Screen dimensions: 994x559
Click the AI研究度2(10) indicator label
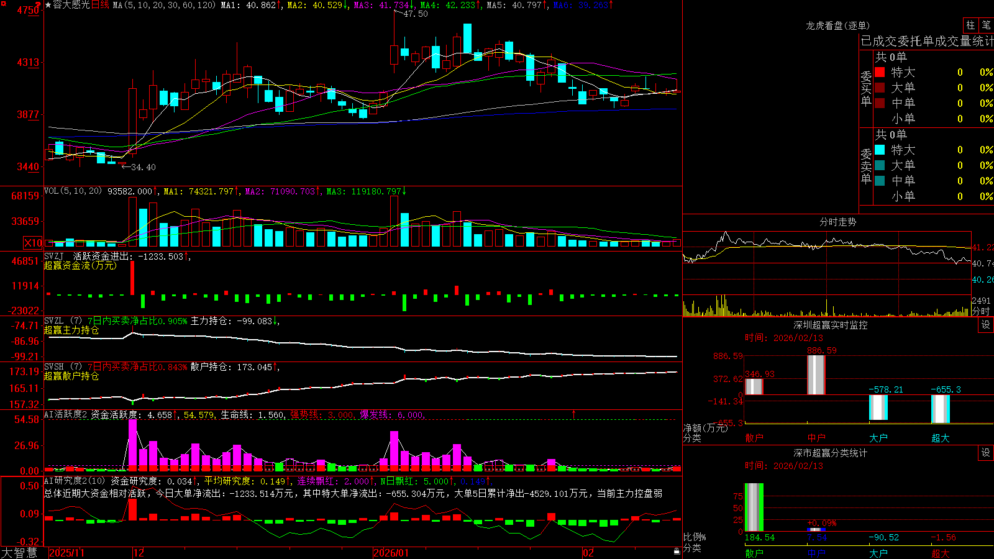point(75,481)
